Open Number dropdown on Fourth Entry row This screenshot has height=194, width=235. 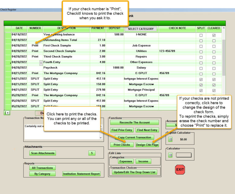(x=41, y=63)
